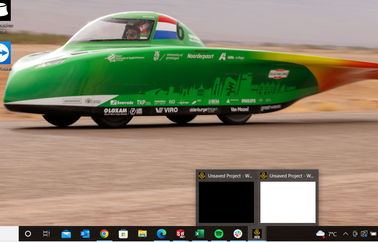This screenshot has height=242, width=378.
Task: Open Cortana search circle on taskbar
Action: 28,234
